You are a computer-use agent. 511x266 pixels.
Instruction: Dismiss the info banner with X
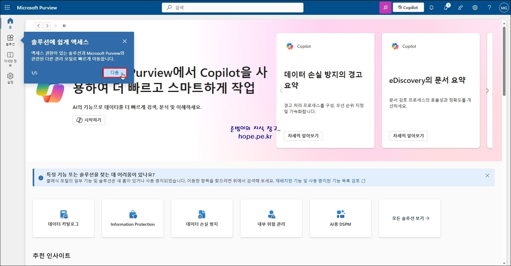(487, 176)
